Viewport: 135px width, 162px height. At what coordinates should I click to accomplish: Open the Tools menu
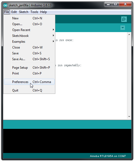(34, 12)
